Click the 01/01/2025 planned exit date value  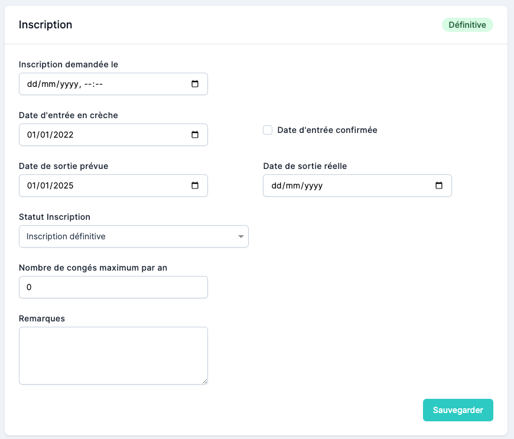[x=50, y=186]
